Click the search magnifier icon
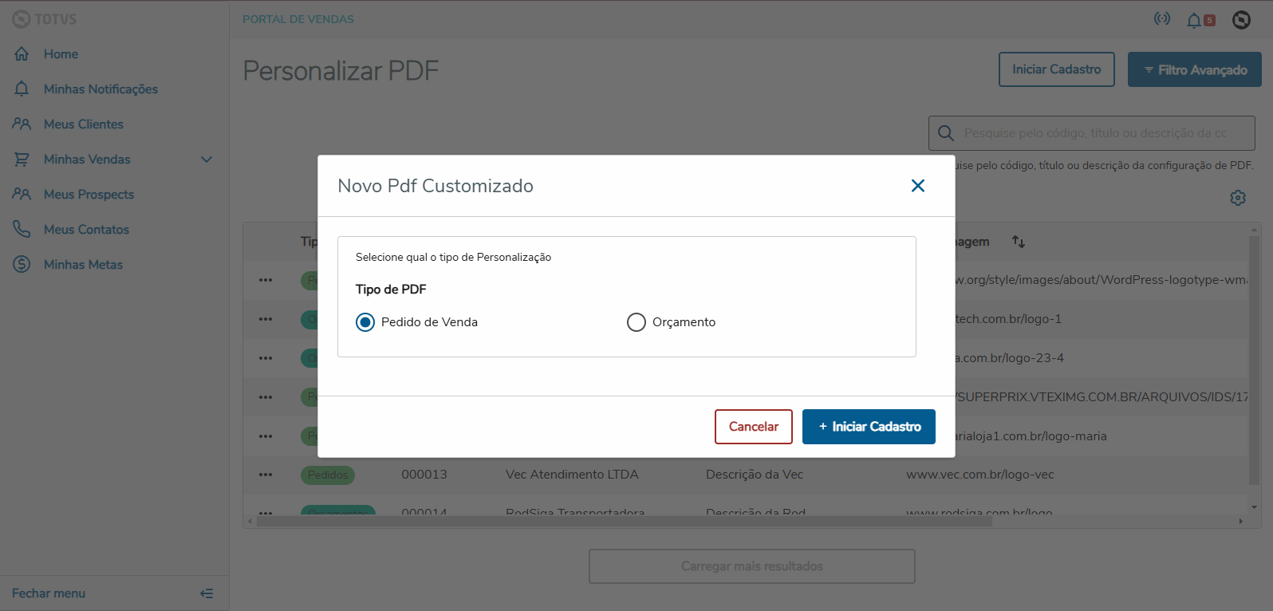 [946, 133]
